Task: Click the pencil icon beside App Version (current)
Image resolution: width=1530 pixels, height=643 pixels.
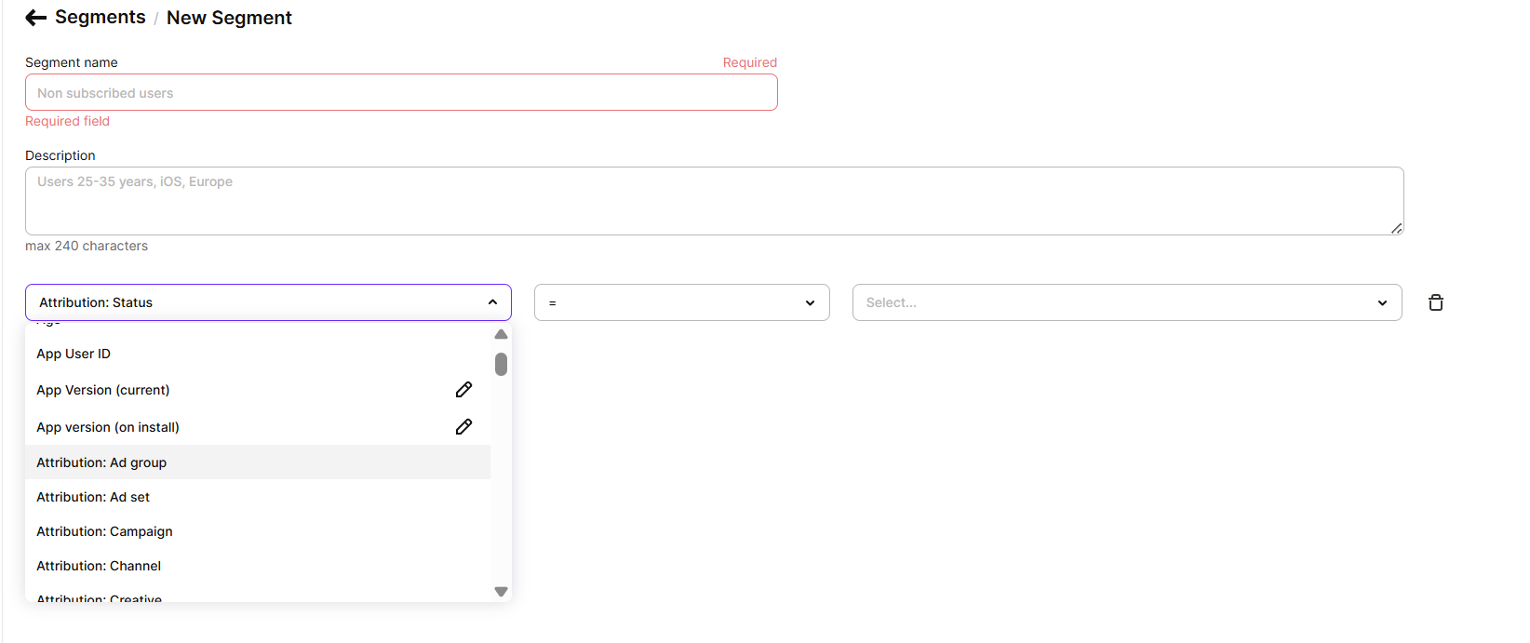Action: pyautogui.click(x=463, y=390)
